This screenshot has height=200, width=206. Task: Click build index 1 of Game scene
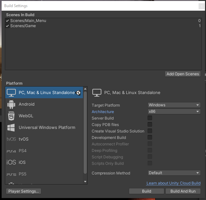(200, 26)
